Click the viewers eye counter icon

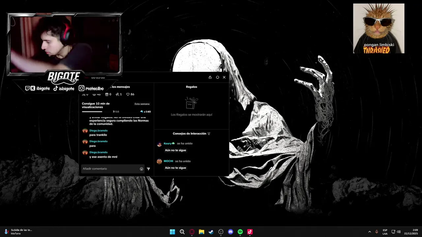pyautogui.click(x=96, y=94)
